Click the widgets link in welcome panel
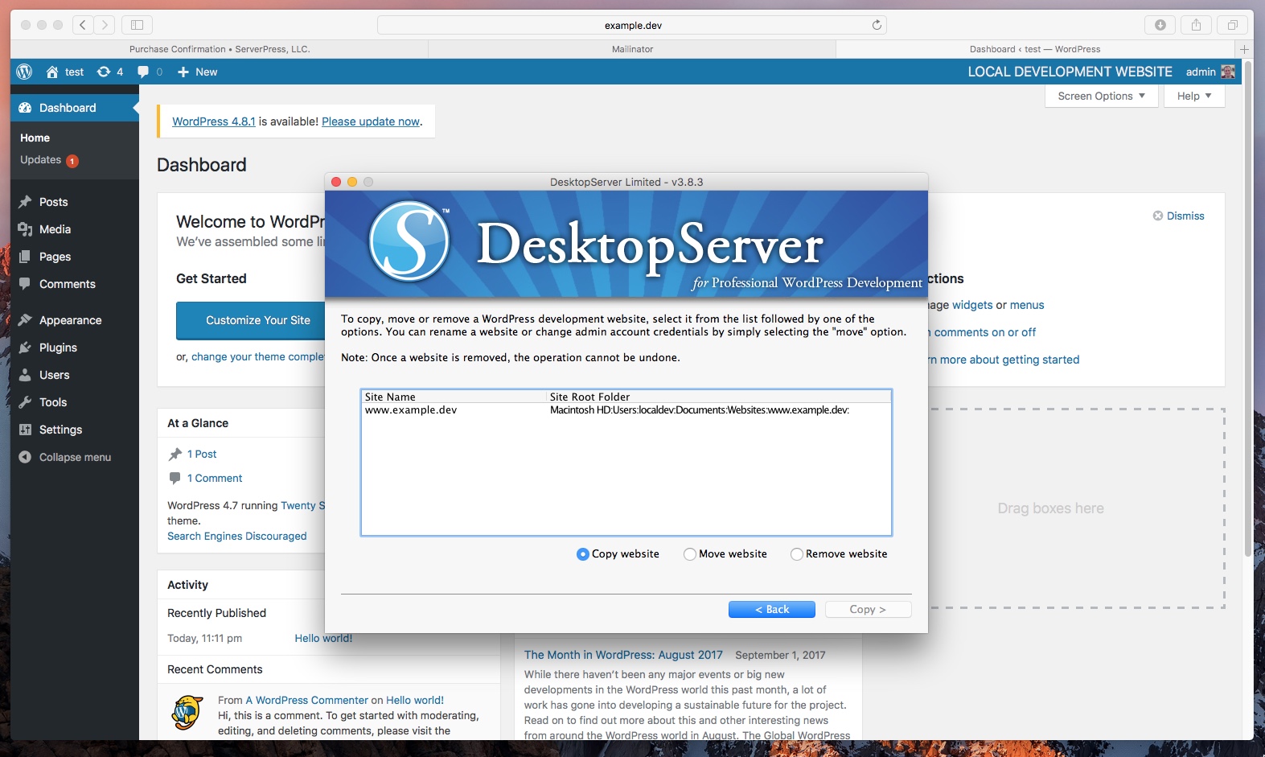The image size is (1265, 757). pyautogui.click(x=972, y=305)
